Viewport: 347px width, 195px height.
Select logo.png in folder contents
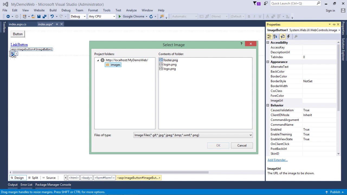click(x=168, y=69)
